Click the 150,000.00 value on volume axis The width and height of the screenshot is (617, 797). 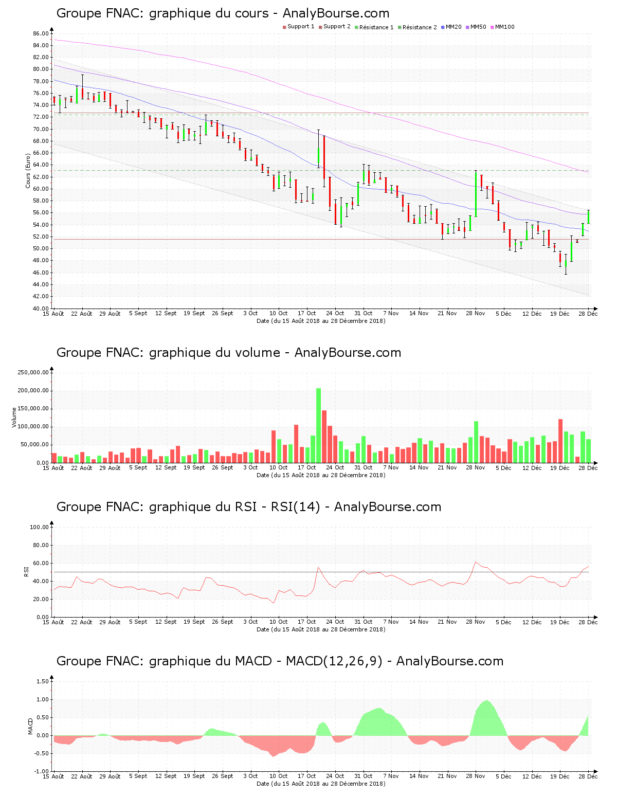click(x=33, y=409)
